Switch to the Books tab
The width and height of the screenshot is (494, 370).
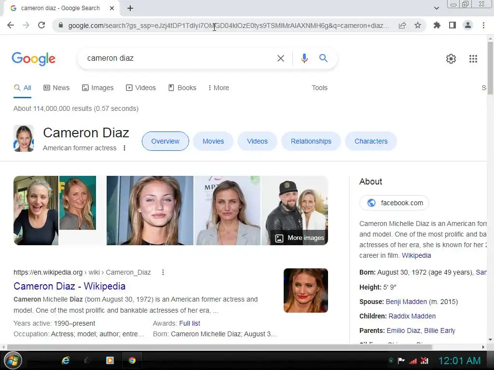(x=182, y=88)
